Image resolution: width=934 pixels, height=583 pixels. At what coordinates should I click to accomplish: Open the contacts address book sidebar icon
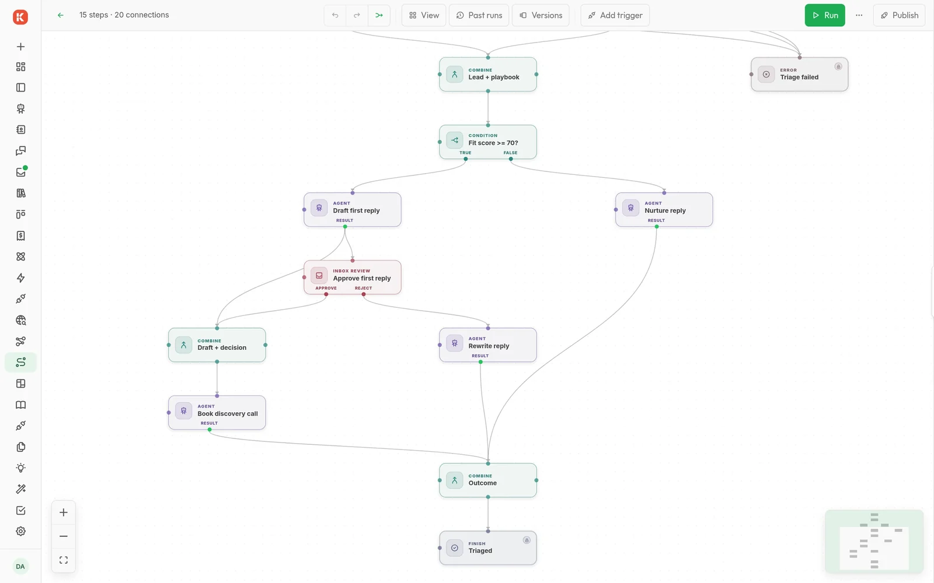(x=20, y=129)
